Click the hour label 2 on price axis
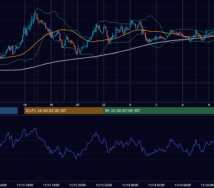The height and width of the screenshot is (188, 214). (x=156, y=105)
